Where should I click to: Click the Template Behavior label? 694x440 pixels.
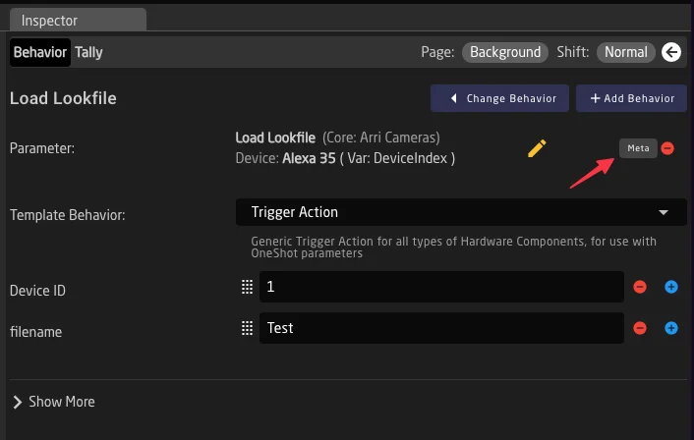point(68,215)
